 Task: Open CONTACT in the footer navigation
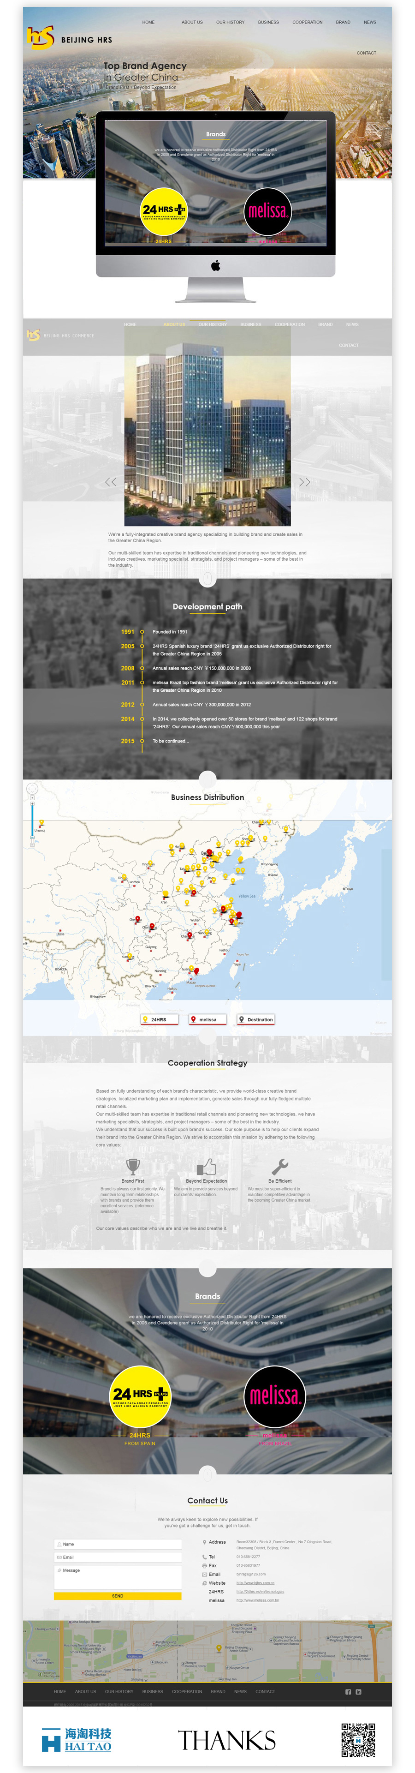(x=265, y=1691)
